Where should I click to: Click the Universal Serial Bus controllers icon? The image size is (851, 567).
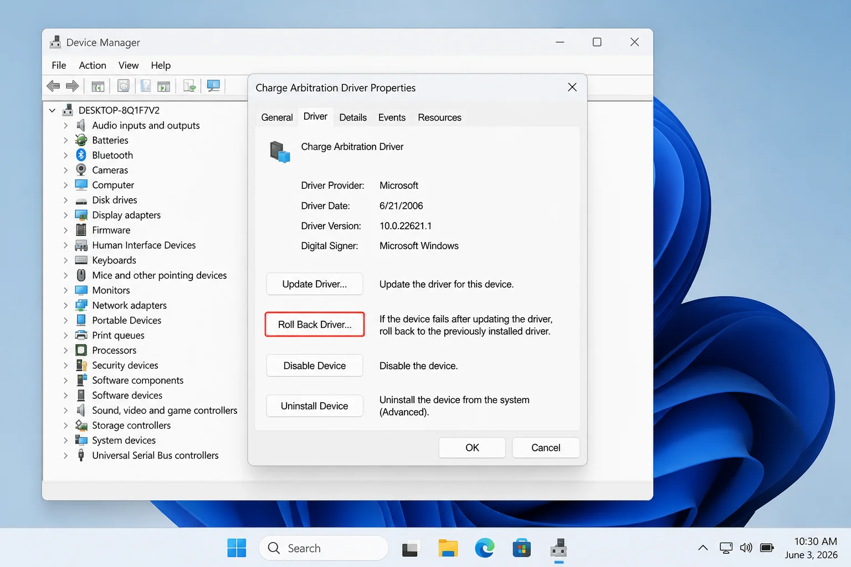[81, 455]
